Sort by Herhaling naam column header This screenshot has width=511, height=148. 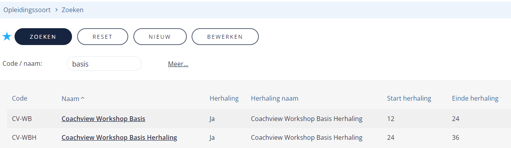click(x=275, y=98)
